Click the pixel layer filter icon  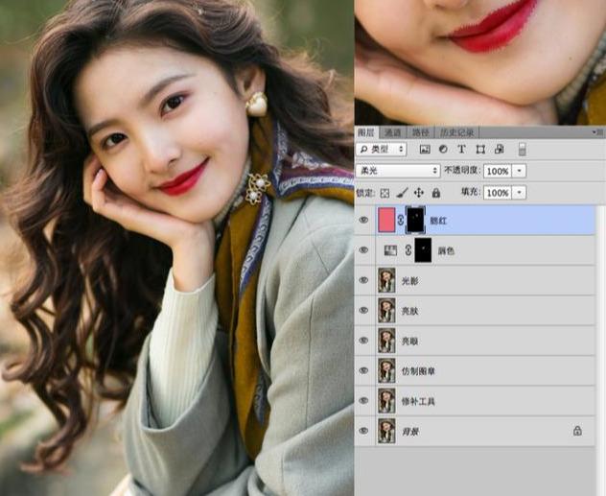click(425, 150)
